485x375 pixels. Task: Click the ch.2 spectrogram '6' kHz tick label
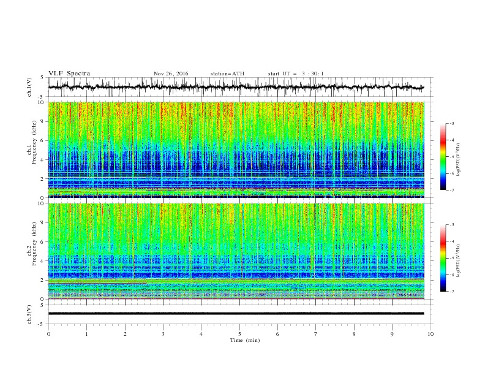click(x=43, y=242)
